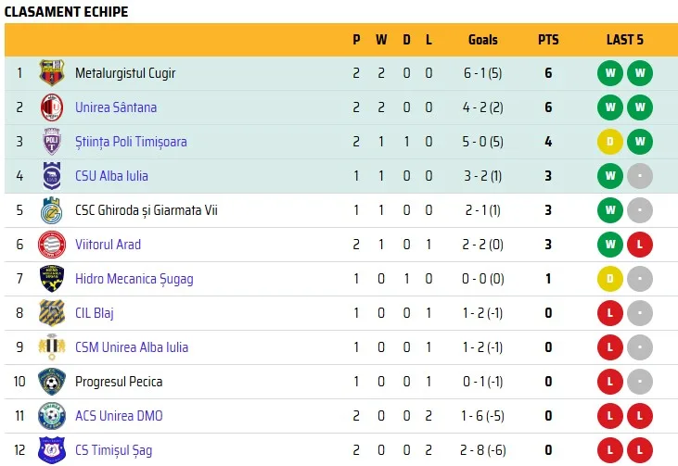Click the Știința Poli Timișoara crest
This screenshot has width=678, height=466.
[x=52, y=141]
